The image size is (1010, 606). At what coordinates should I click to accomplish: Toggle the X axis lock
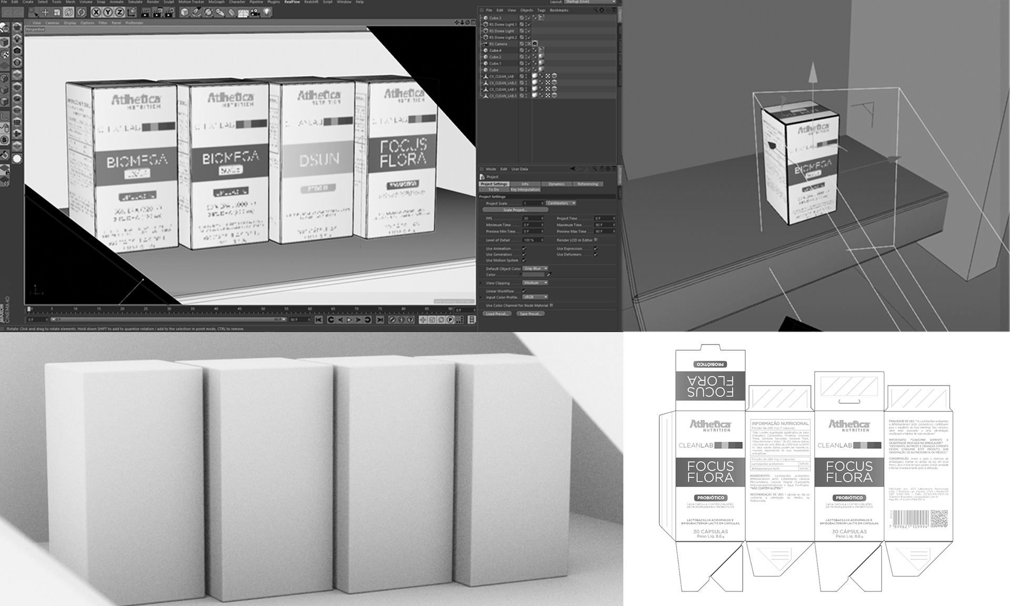tap(96, 12)
